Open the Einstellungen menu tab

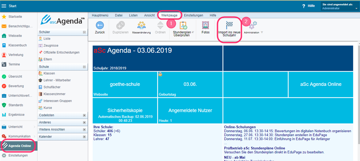pos(193,15)
